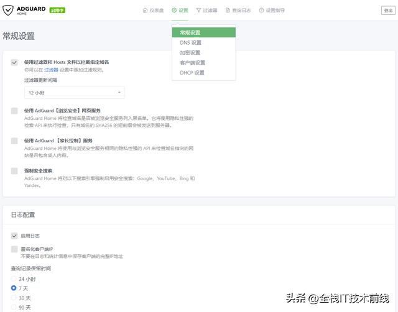Image resolution: width=398 pixels, height=312 pixels.
Task: Click the 日志配置 section title
Action: tap(23, 215)
